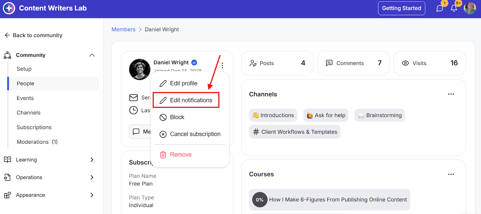The image size is (481, 214).
Task: Open Channels in the sidebar
Action: coord(29,113)
